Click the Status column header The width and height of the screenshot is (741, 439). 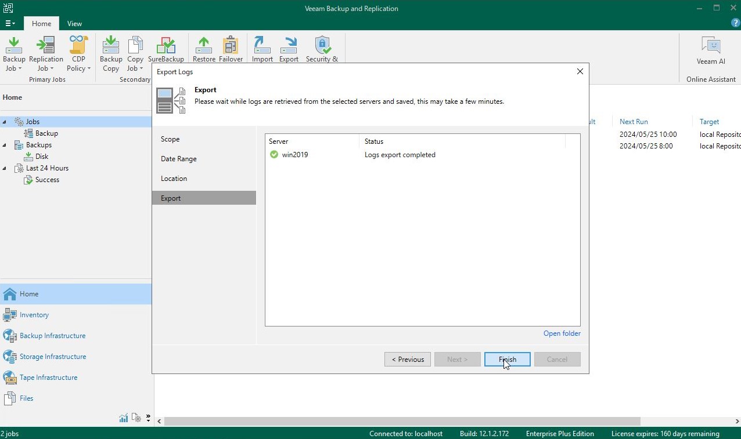click(x=462, y=142)
